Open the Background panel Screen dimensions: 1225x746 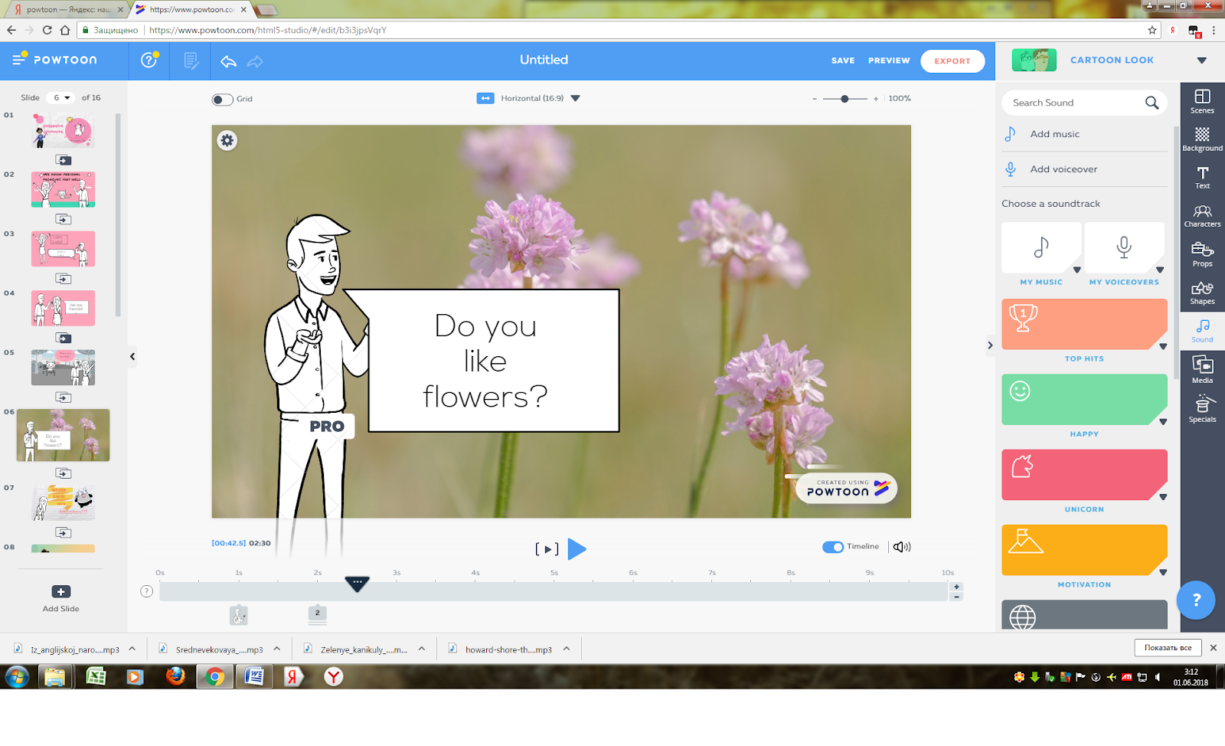1203,139
